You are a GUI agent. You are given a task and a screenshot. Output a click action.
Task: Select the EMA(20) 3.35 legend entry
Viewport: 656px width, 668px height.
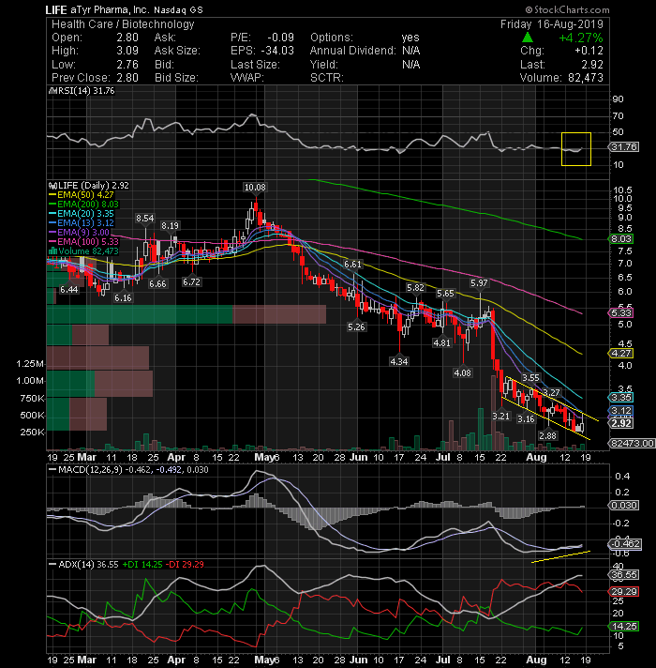[x=82, y=213]
